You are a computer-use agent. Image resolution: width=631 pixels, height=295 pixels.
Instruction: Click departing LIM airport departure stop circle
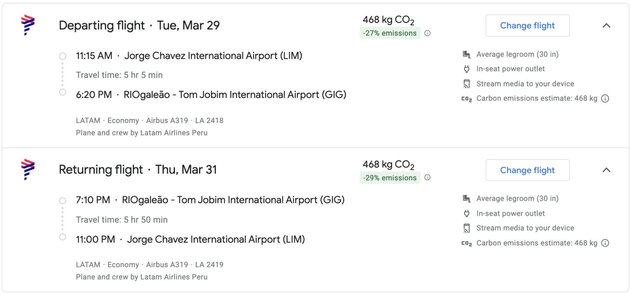(x=62, y=56)
